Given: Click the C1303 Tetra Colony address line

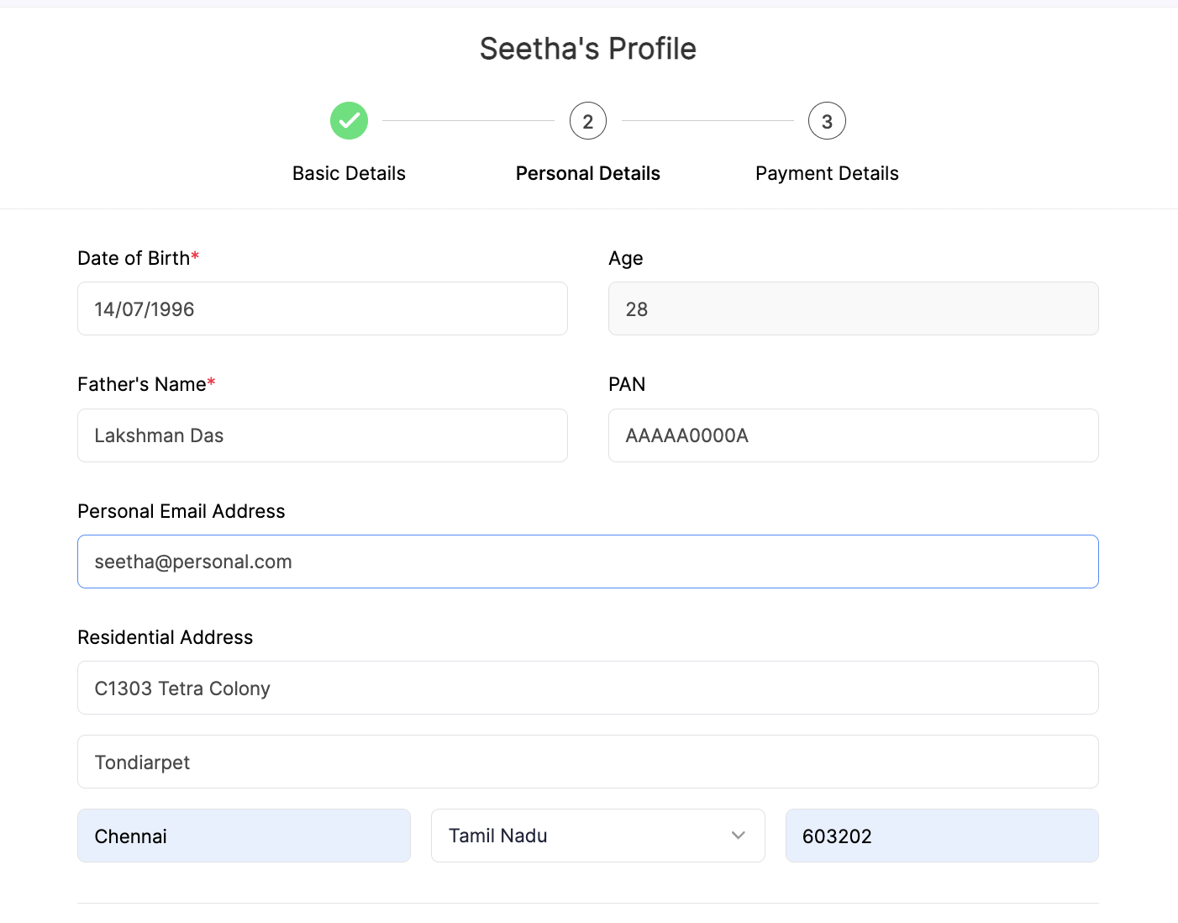Looking at the screenshot, I should click(x=587, y=688).
